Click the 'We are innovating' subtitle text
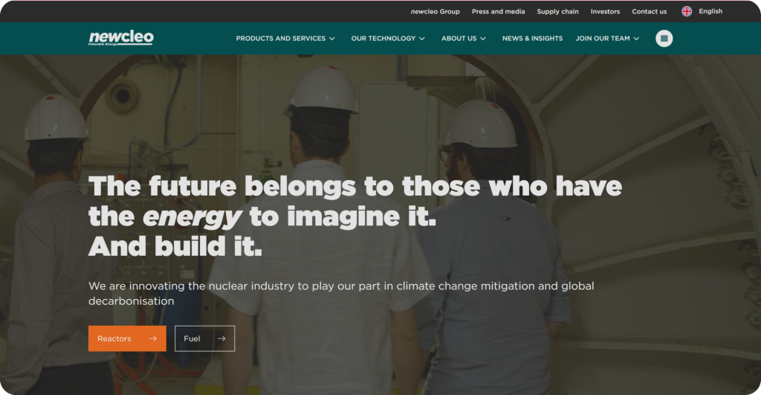 pyautogui.click(x=341, y=293)
